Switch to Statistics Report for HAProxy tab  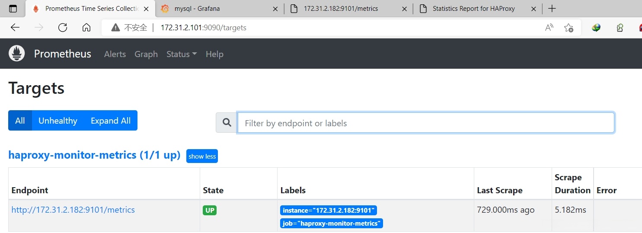pos(473,9)
